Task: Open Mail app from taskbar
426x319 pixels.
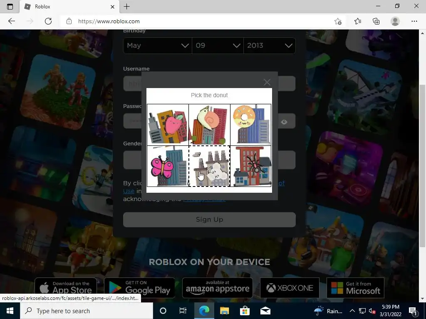Action: (x=265, y=311)
